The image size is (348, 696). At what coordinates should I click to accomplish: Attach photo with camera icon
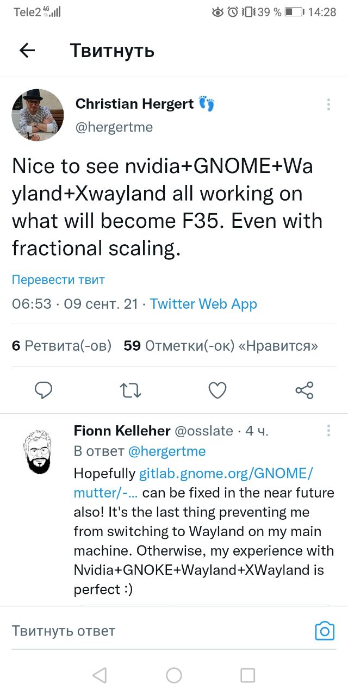325,631
